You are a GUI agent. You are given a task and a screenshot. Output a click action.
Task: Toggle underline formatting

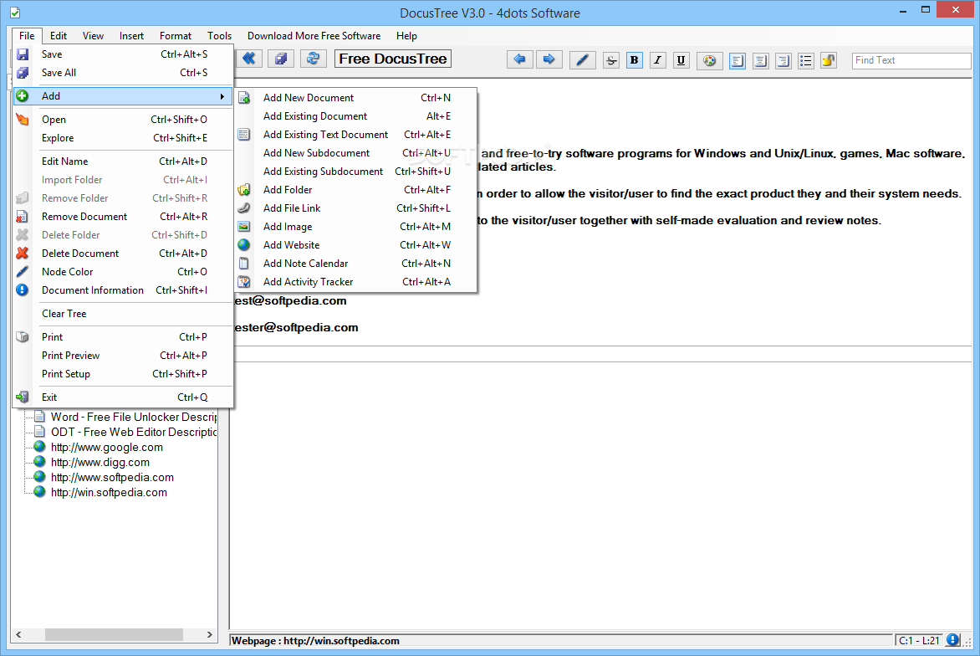[681, 60]
